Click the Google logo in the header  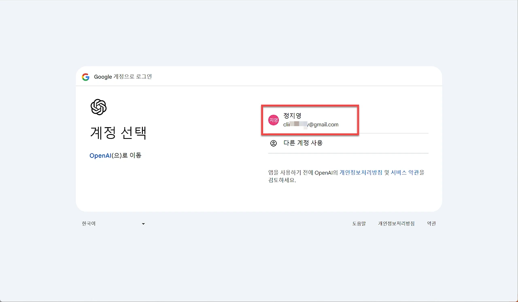[x=85, y=77]
